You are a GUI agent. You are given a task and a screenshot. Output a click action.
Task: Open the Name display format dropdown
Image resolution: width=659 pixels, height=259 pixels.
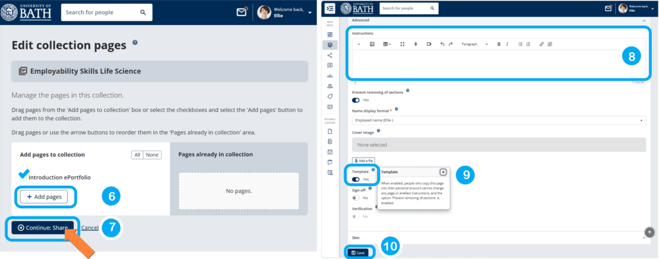(x=499, y=120)
